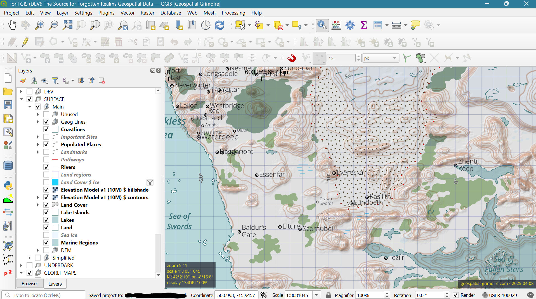Click the Close Layers panel button

click(159, 70)
